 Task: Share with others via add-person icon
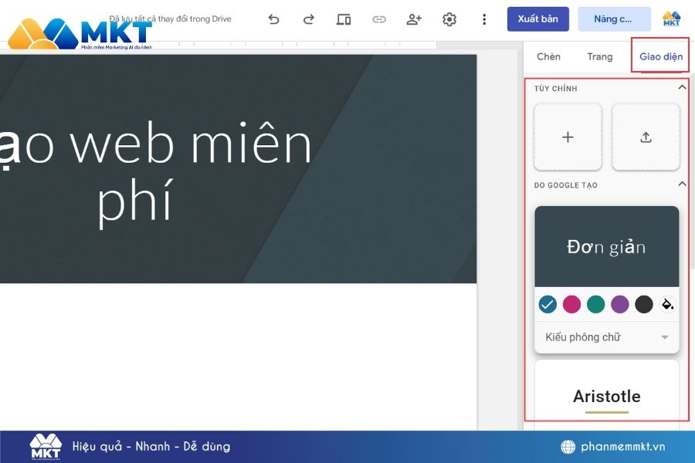pyautogui.click(x=414, y=19)
